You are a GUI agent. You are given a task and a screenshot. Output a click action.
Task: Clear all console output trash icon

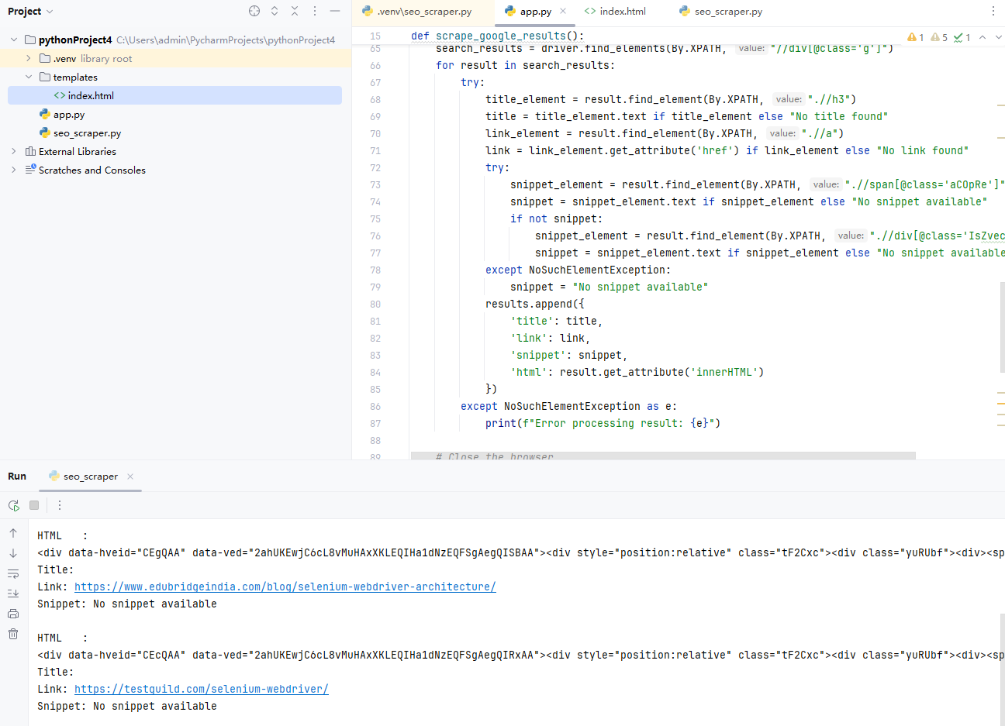pos(13,634)
